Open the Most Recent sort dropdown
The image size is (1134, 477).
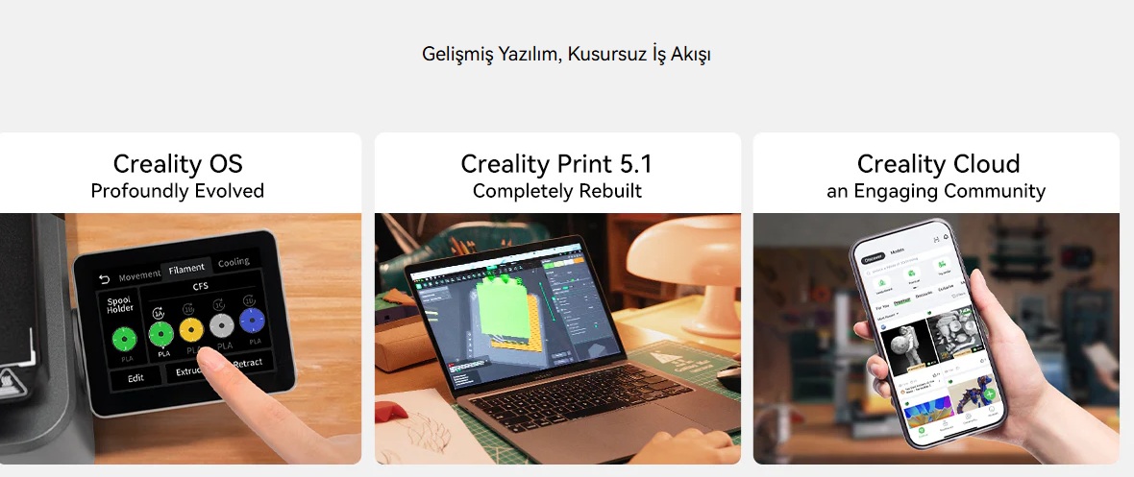pyautogui.click(x=887, y=315)
